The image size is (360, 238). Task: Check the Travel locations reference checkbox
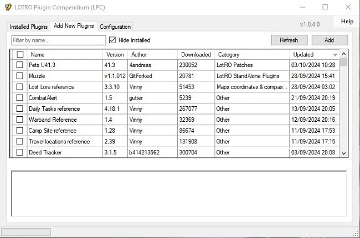point(20,141)
